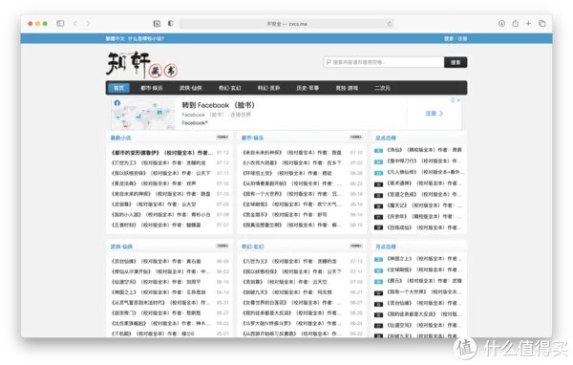Open 奇幻·玄幻 in the dark navigation bar
The height and width of the screenshot is (365, 573).
click(x=230, y=88)
